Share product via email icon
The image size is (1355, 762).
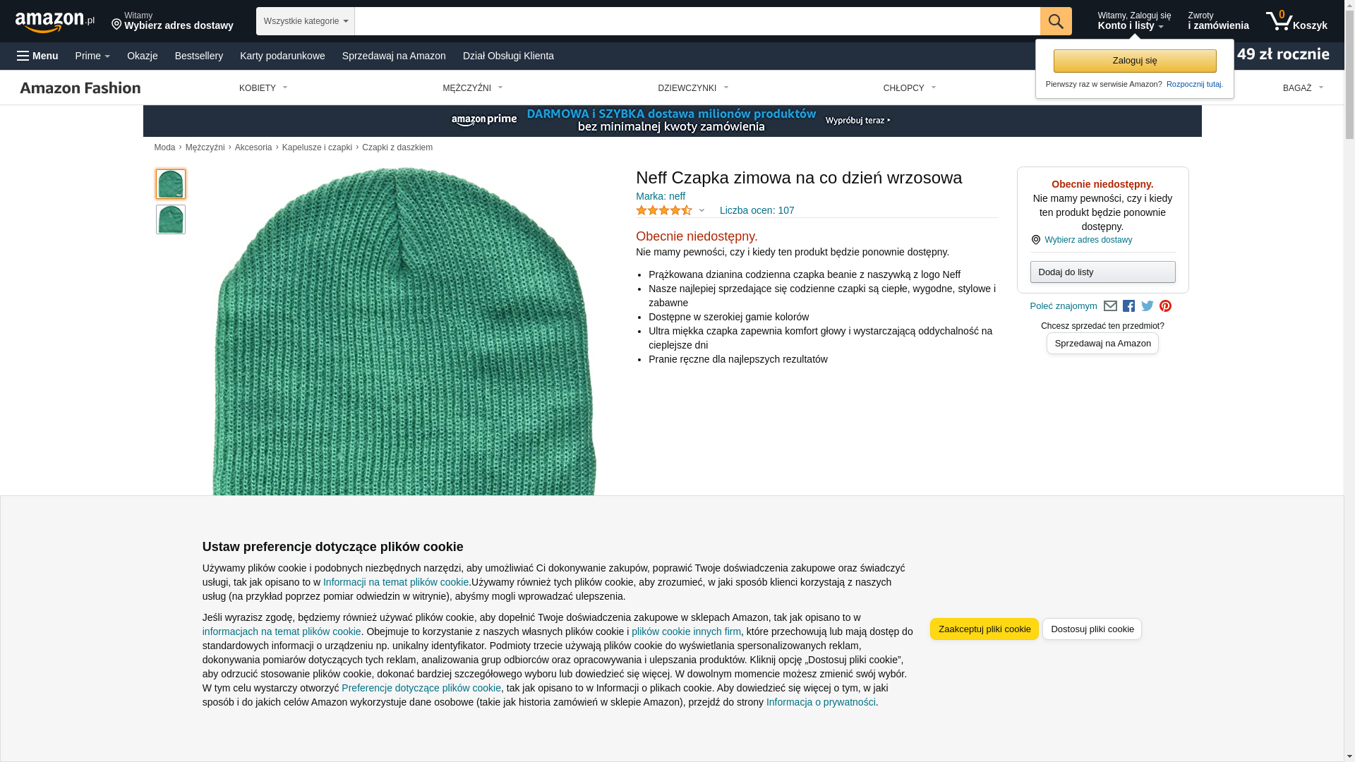pyautogui.click(x=1110, y=306)
